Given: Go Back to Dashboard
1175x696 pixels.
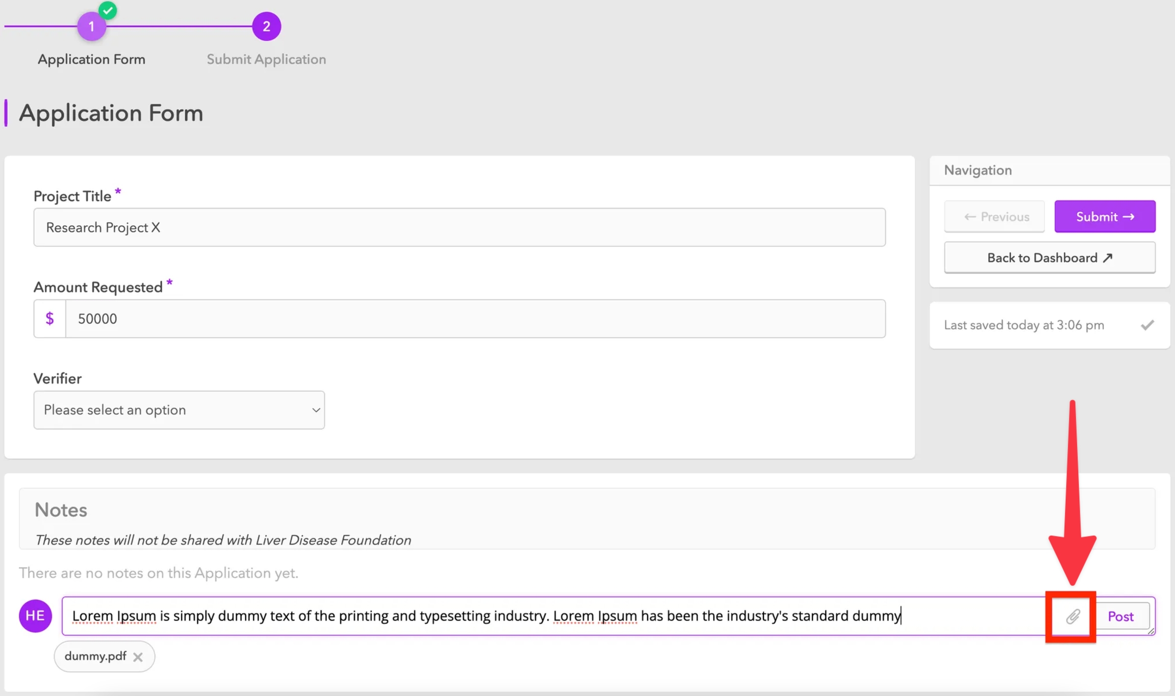Looking at the screenshot, I should click(1049, 258).
